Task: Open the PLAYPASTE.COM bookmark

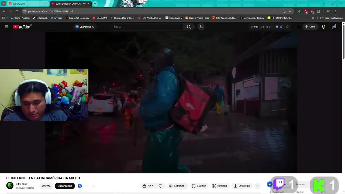Action: 149,18
